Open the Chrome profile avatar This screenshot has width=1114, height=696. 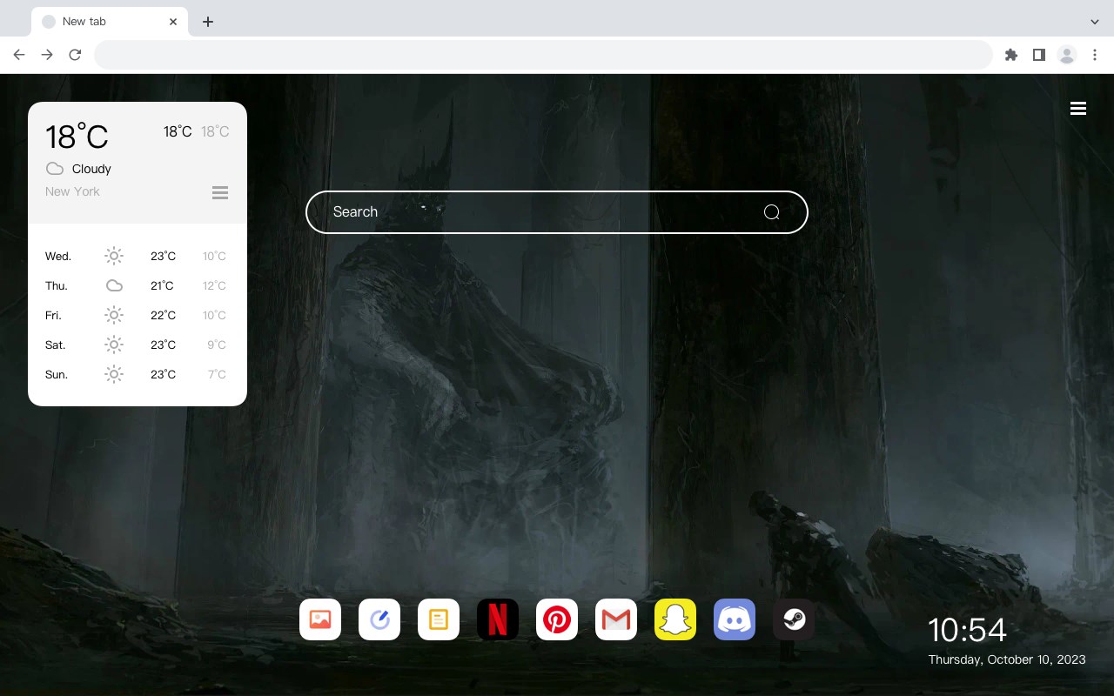[1067, 55]
